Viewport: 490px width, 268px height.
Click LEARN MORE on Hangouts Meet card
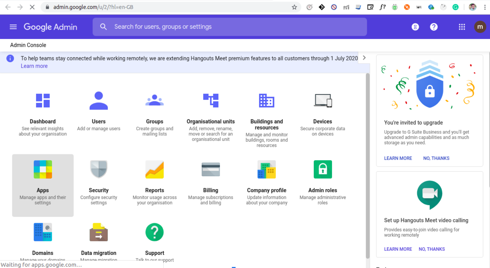click(x=398, y=249)
